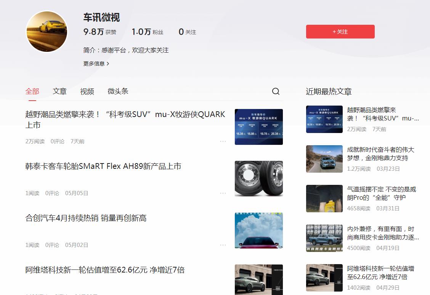This screenshot has width=430, height=295.
Task: Open article 越野潮品类燃擎来袭 in main feed
Action: [x=125, y=120]
